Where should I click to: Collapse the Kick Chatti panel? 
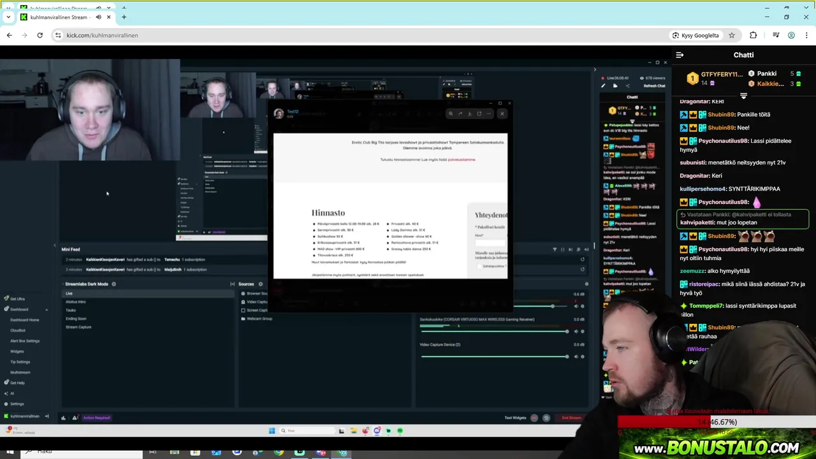(680, 55)
